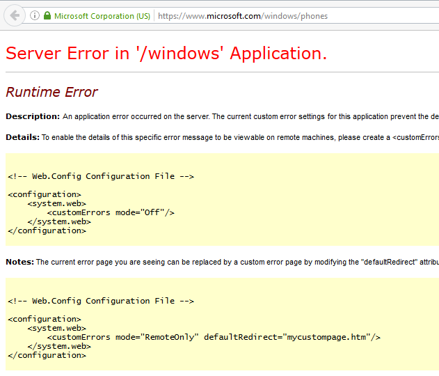Viewport: 439px width, 376px height.
Task: Click the bold "Notes:" label
Action: coord(19,262)
